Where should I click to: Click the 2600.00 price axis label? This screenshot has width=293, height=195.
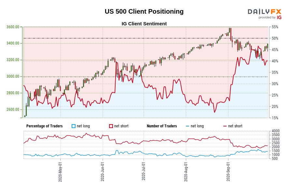click(13, 110)
